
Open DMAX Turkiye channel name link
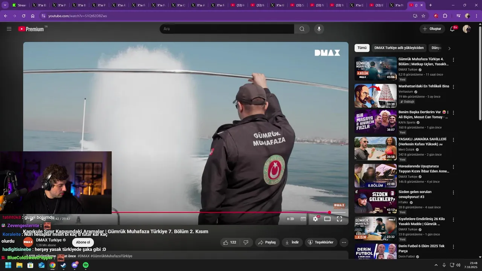(49, 240)
